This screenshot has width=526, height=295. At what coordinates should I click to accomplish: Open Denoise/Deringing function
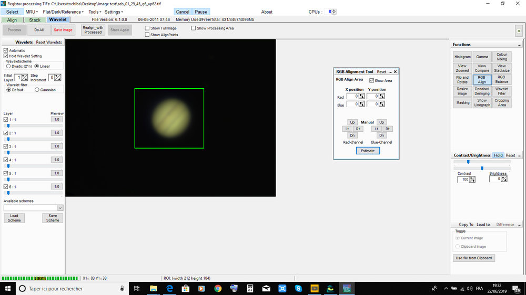pyautogui.click(x=482, y=91)
